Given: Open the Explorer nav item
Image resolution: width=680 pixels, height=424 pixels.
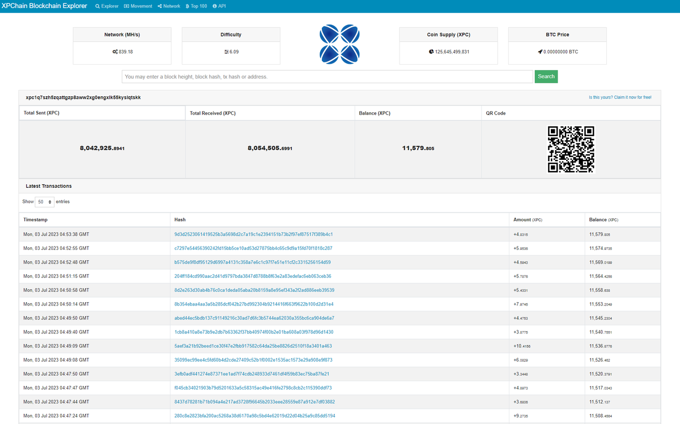Looking at the screenshot, I should pyautogui.click(x=107, y=6).
